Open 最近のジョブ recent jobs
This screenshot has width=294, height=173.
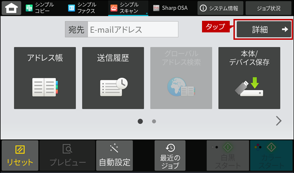170,155
